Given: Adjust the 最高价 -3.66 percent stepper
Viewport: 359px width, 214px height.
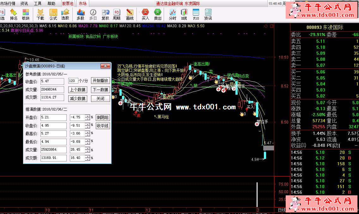Looking at the screenshot, I should click(x=88, y=134).
